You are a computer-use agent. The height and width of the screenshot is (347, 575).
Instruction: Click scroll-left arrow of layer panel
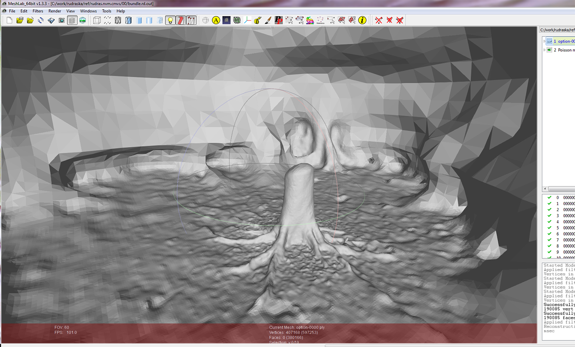pyautogui.click(x=545, y=190)
